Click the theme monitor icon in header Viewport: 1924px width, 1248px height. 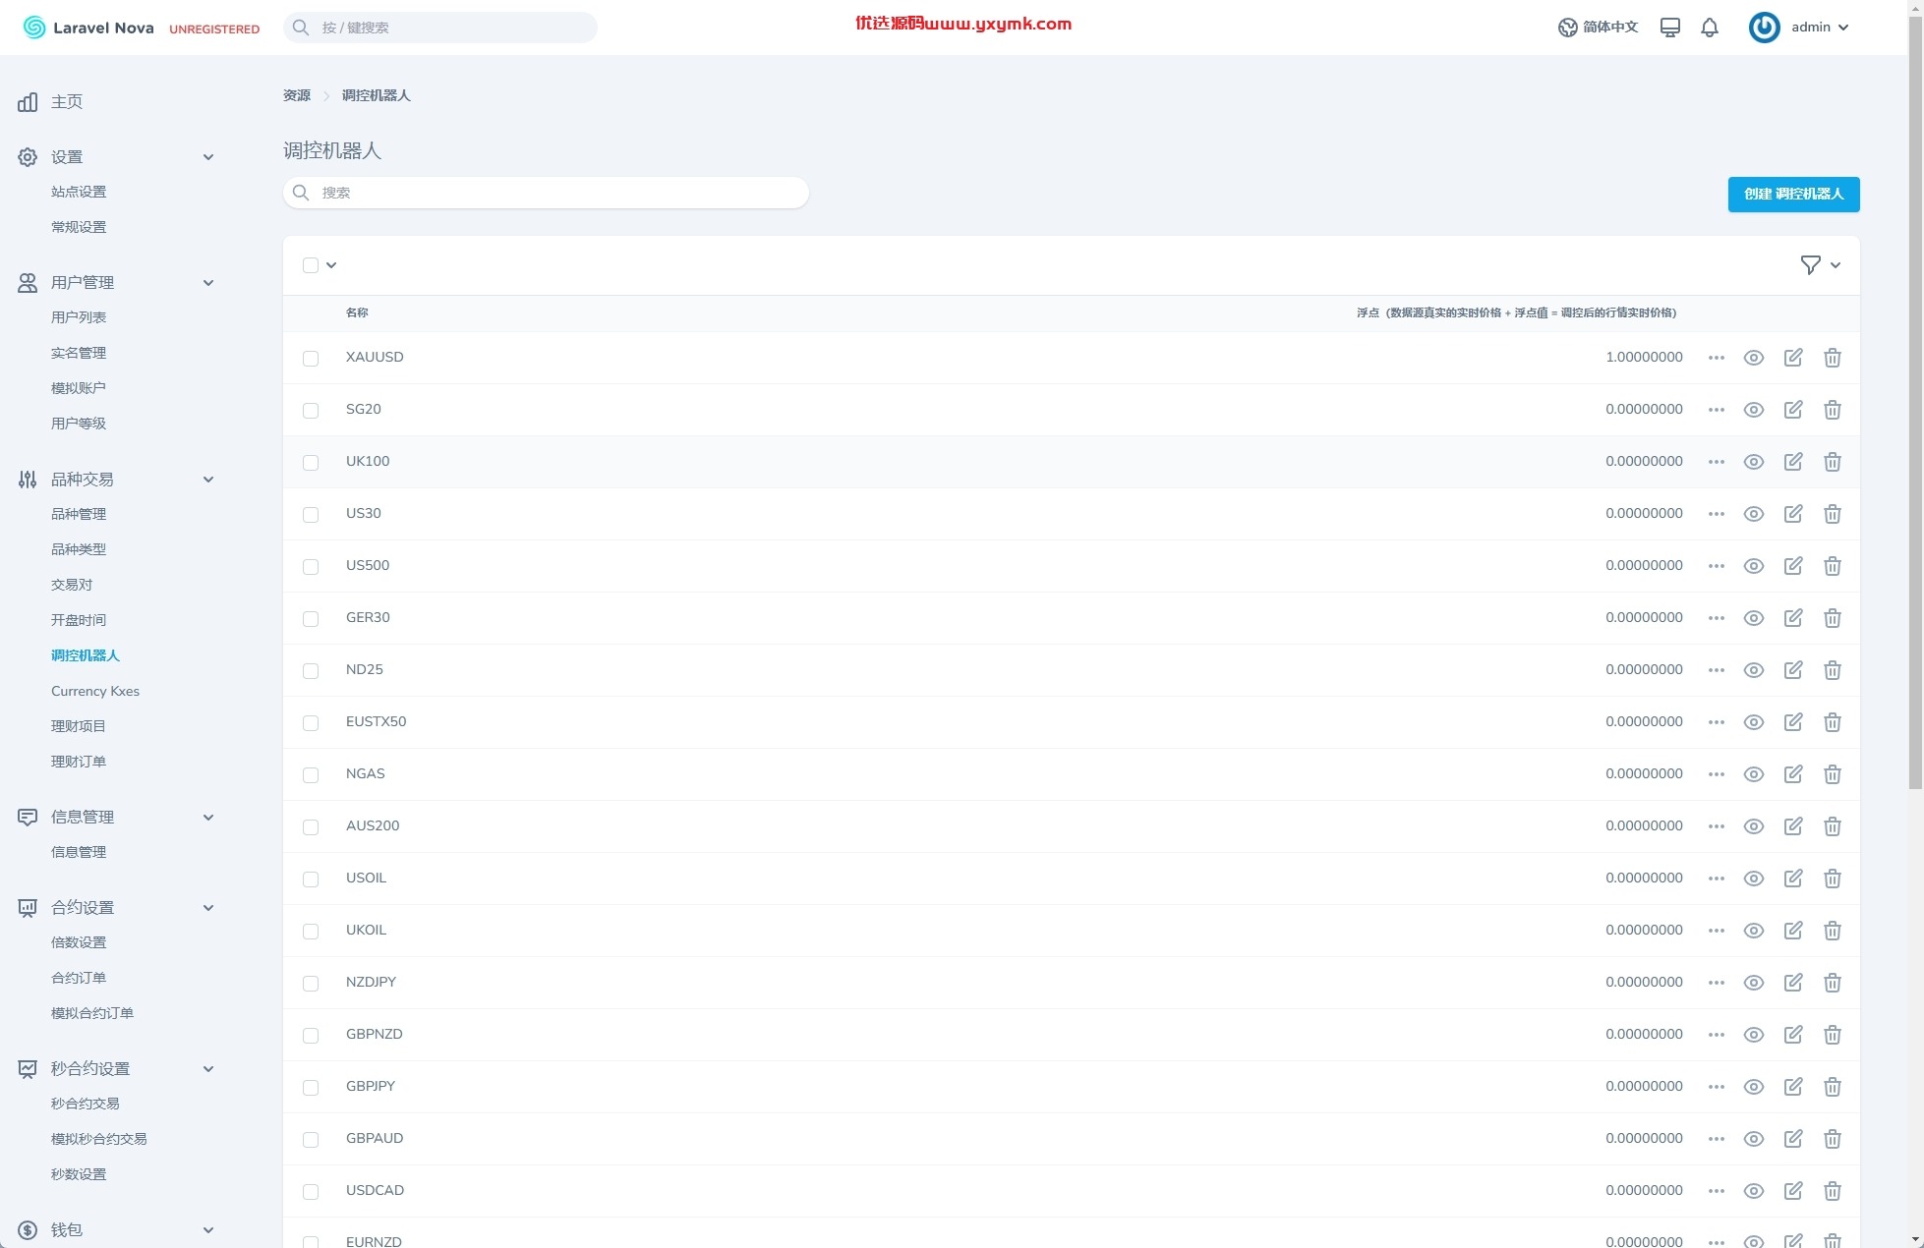1670,28
